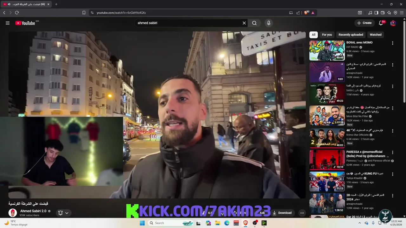Open the weather widget 15°C

pyautogui.click(x=15, y=223)
